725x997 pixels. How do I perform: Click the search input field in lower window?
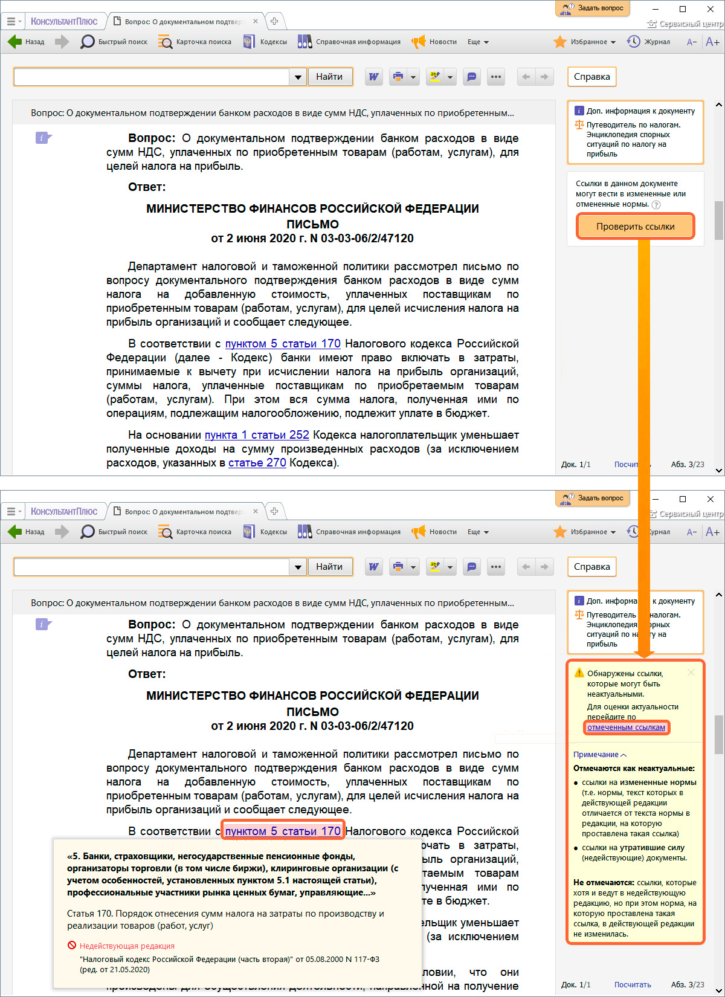click(152, 567)
